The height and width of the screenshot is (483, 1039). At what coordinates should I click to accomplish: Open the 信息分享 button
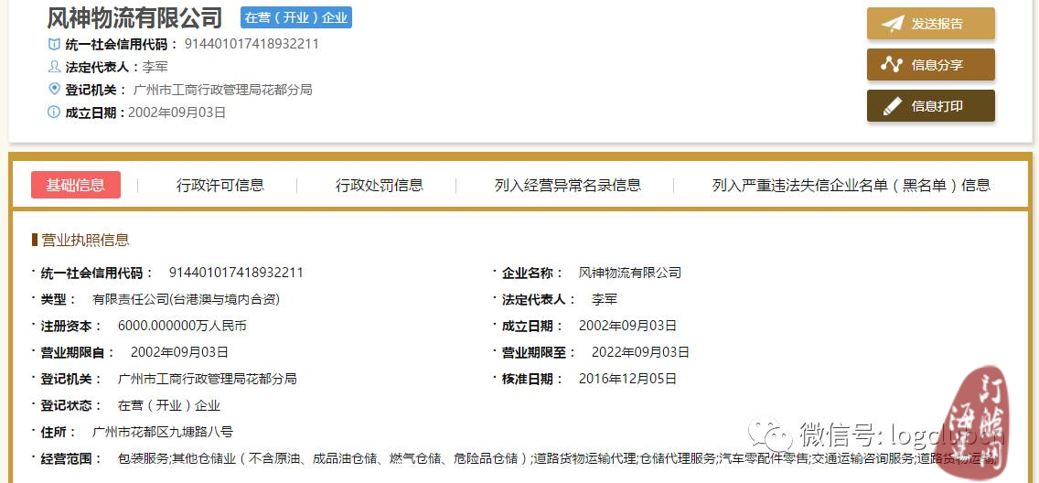(x=931, y=64)
